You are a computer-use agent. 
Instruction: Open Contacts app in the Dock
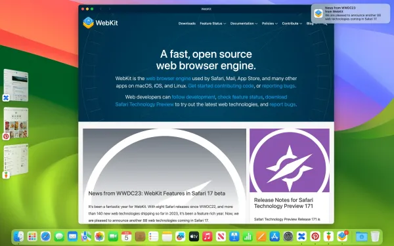point(140,236)
